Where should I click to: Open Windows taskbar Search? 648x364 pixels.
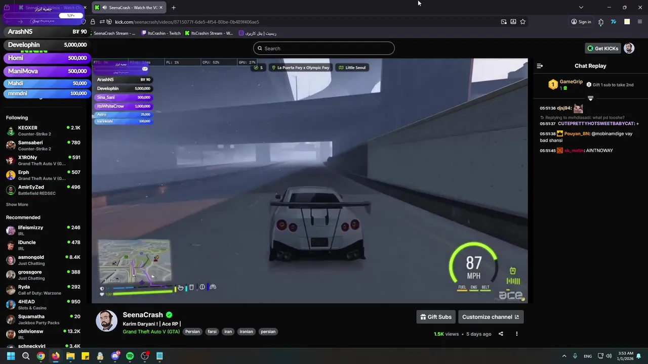pyautogui.click(x=26, y=356)
